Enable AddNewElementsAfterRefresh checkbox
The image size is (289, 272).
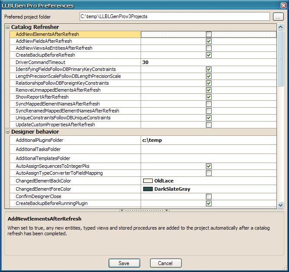pos(209,35)
